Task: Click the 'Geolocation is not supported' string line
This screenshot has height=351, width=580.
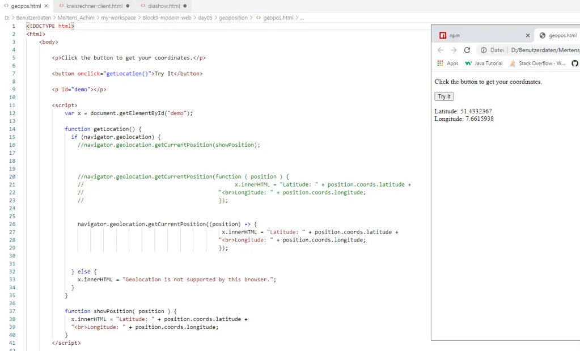Action: point(177,280)
